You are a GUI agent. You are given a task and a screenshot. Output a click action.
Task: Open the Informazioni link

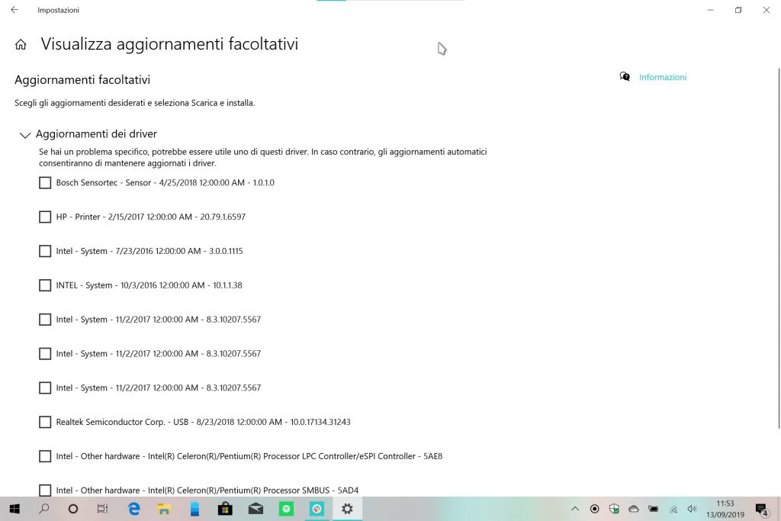(x=662, y=76)
